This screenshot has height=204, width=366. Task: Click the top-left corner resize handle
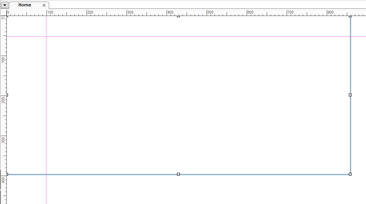coord(7,16)
